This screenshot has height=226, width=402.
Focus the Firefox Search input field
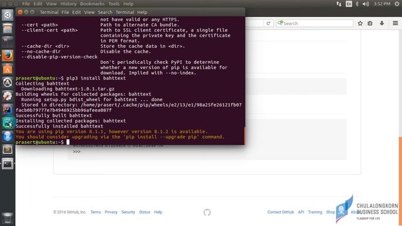[x=315, y=23]
